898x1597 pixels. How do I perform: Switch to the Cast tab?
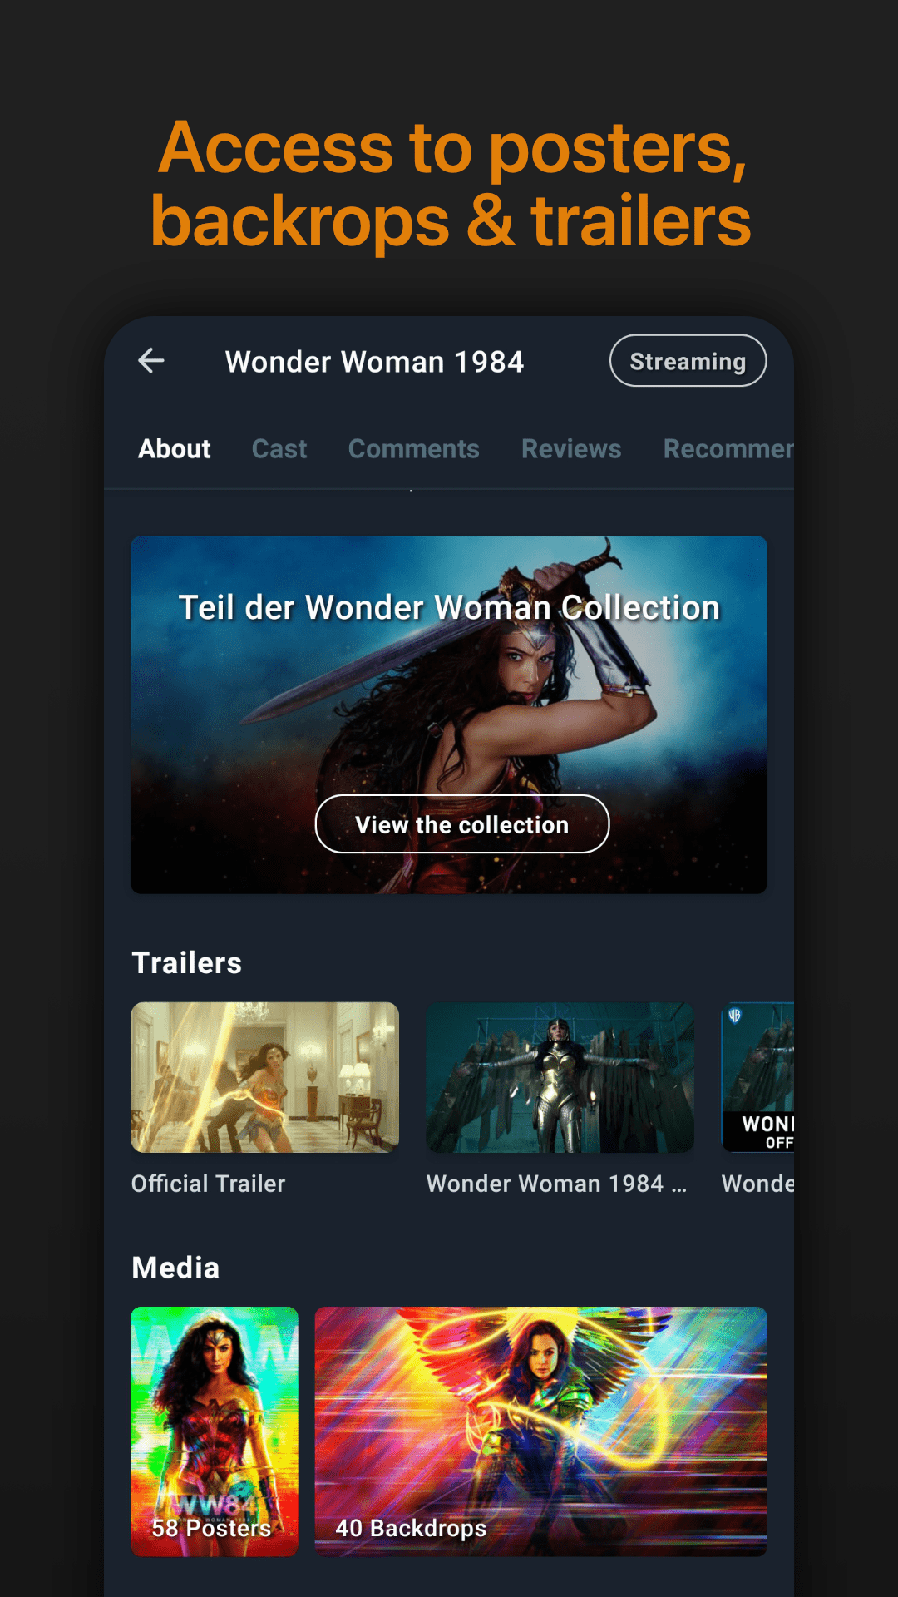click(x=279, y=449)
